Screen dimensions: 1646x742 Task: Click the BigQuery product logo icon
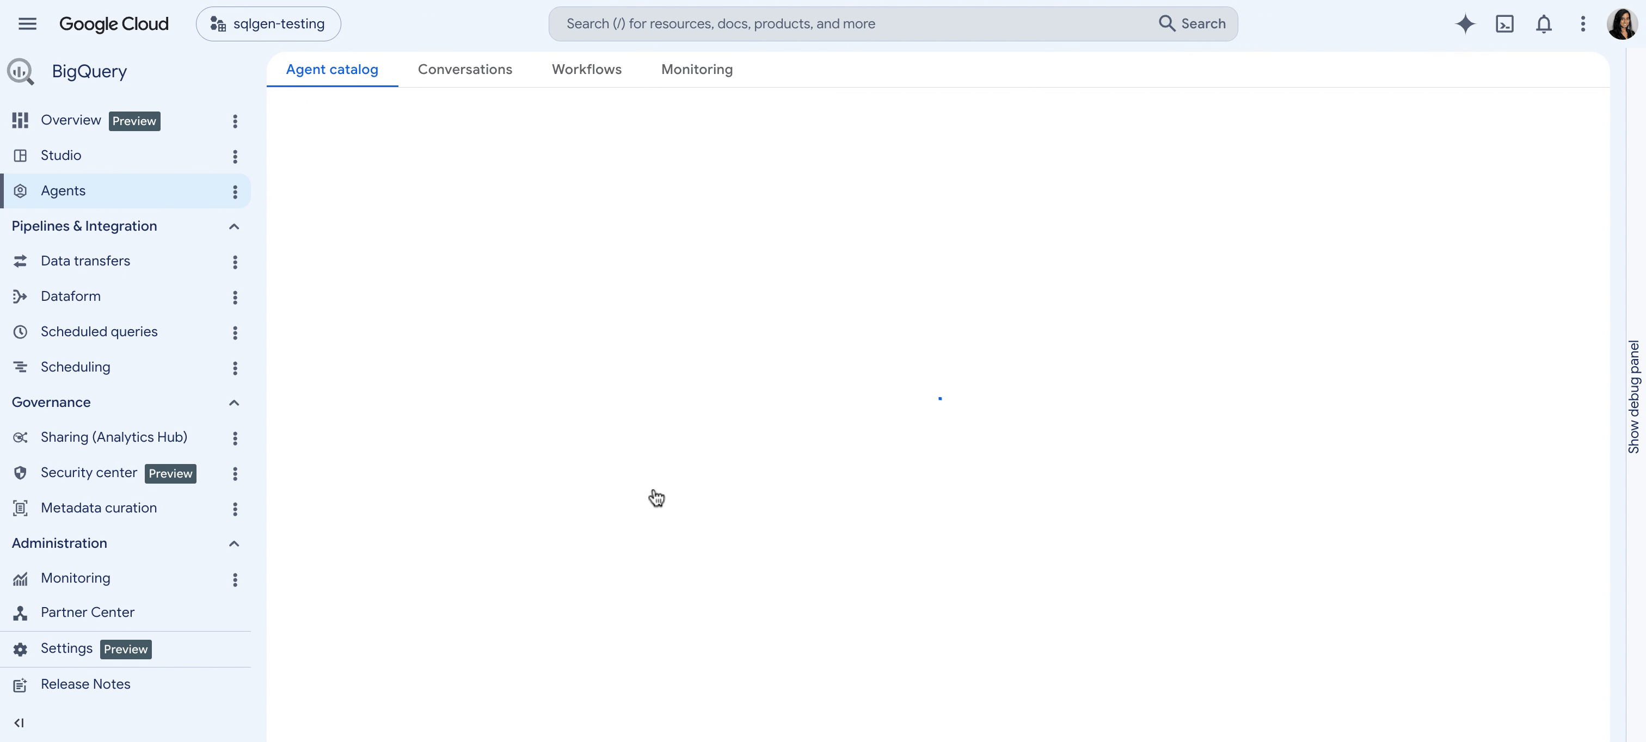pos(21,71)
